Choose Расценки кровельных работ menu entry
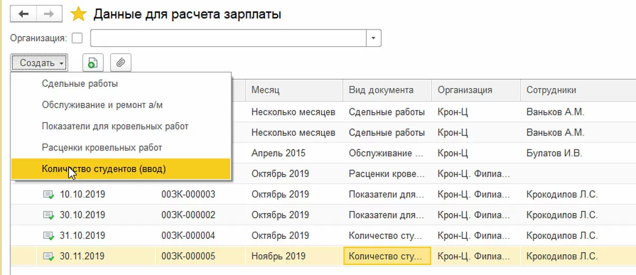 [102, 147]
